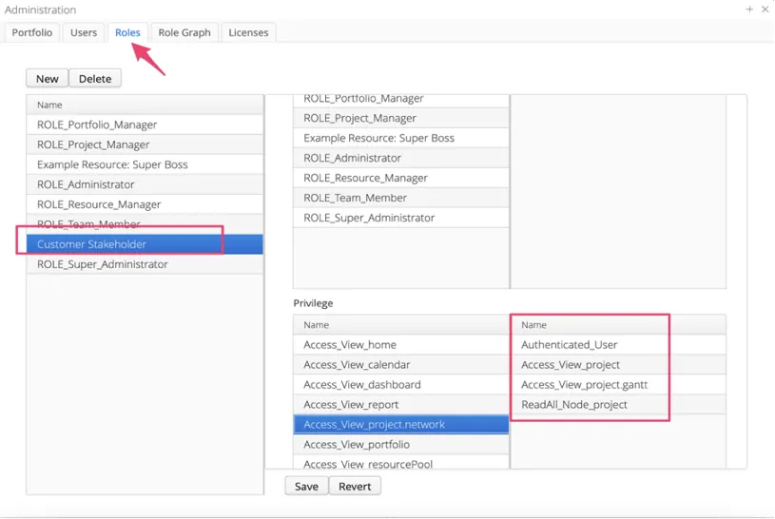Select Access_View_project.network privilege
The height and width of the screenshot is (519, 775).
pyautogui.click(x=401, y=425)
